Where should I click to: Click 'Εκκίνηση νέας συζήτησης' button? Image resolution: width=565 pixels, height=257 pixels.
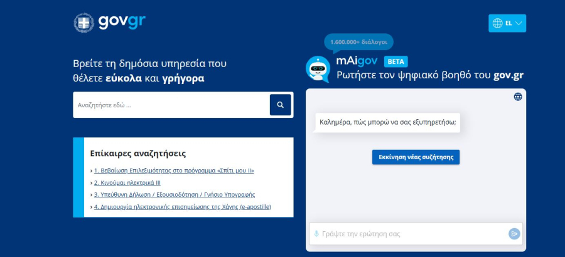pos(416,157)
